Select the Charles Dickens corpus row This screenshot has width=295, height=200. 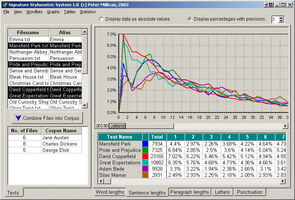[x=45, y=144]
